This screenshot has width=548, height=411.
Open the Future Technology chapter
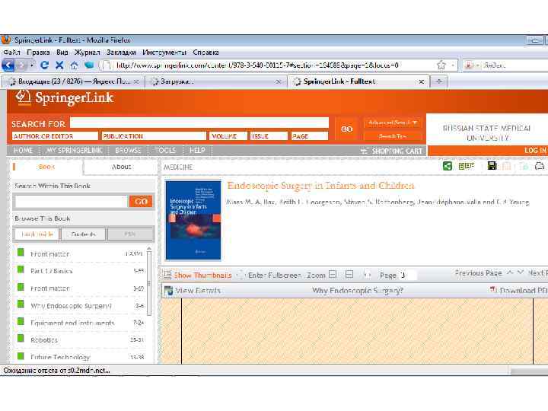click(x=60, y=357)
